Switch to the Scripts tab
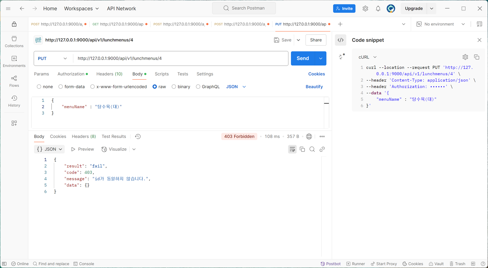 click(x=162, y=74)
